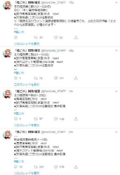
Task: Open the profile avatar of the 2m tweet
Action: pyautogui.click(x=7, y=135)
